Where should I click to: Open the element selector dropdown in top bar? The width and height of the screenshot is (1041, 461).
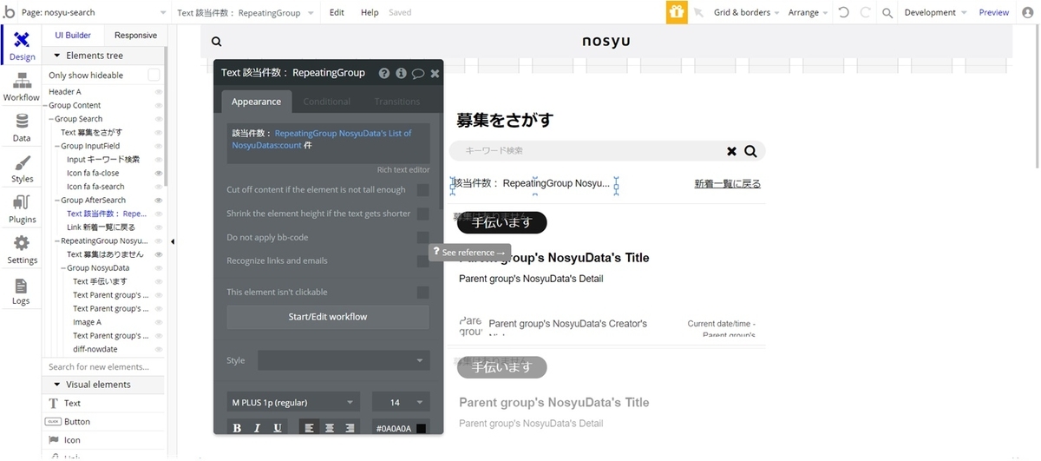[246, 13]
